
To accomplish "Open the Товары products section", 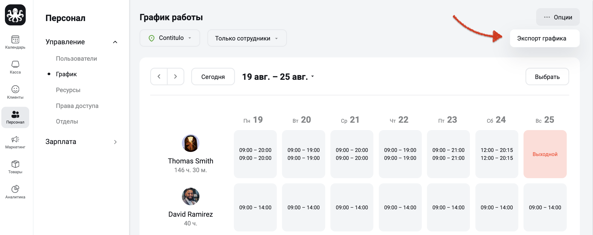I will coord(15,167).
